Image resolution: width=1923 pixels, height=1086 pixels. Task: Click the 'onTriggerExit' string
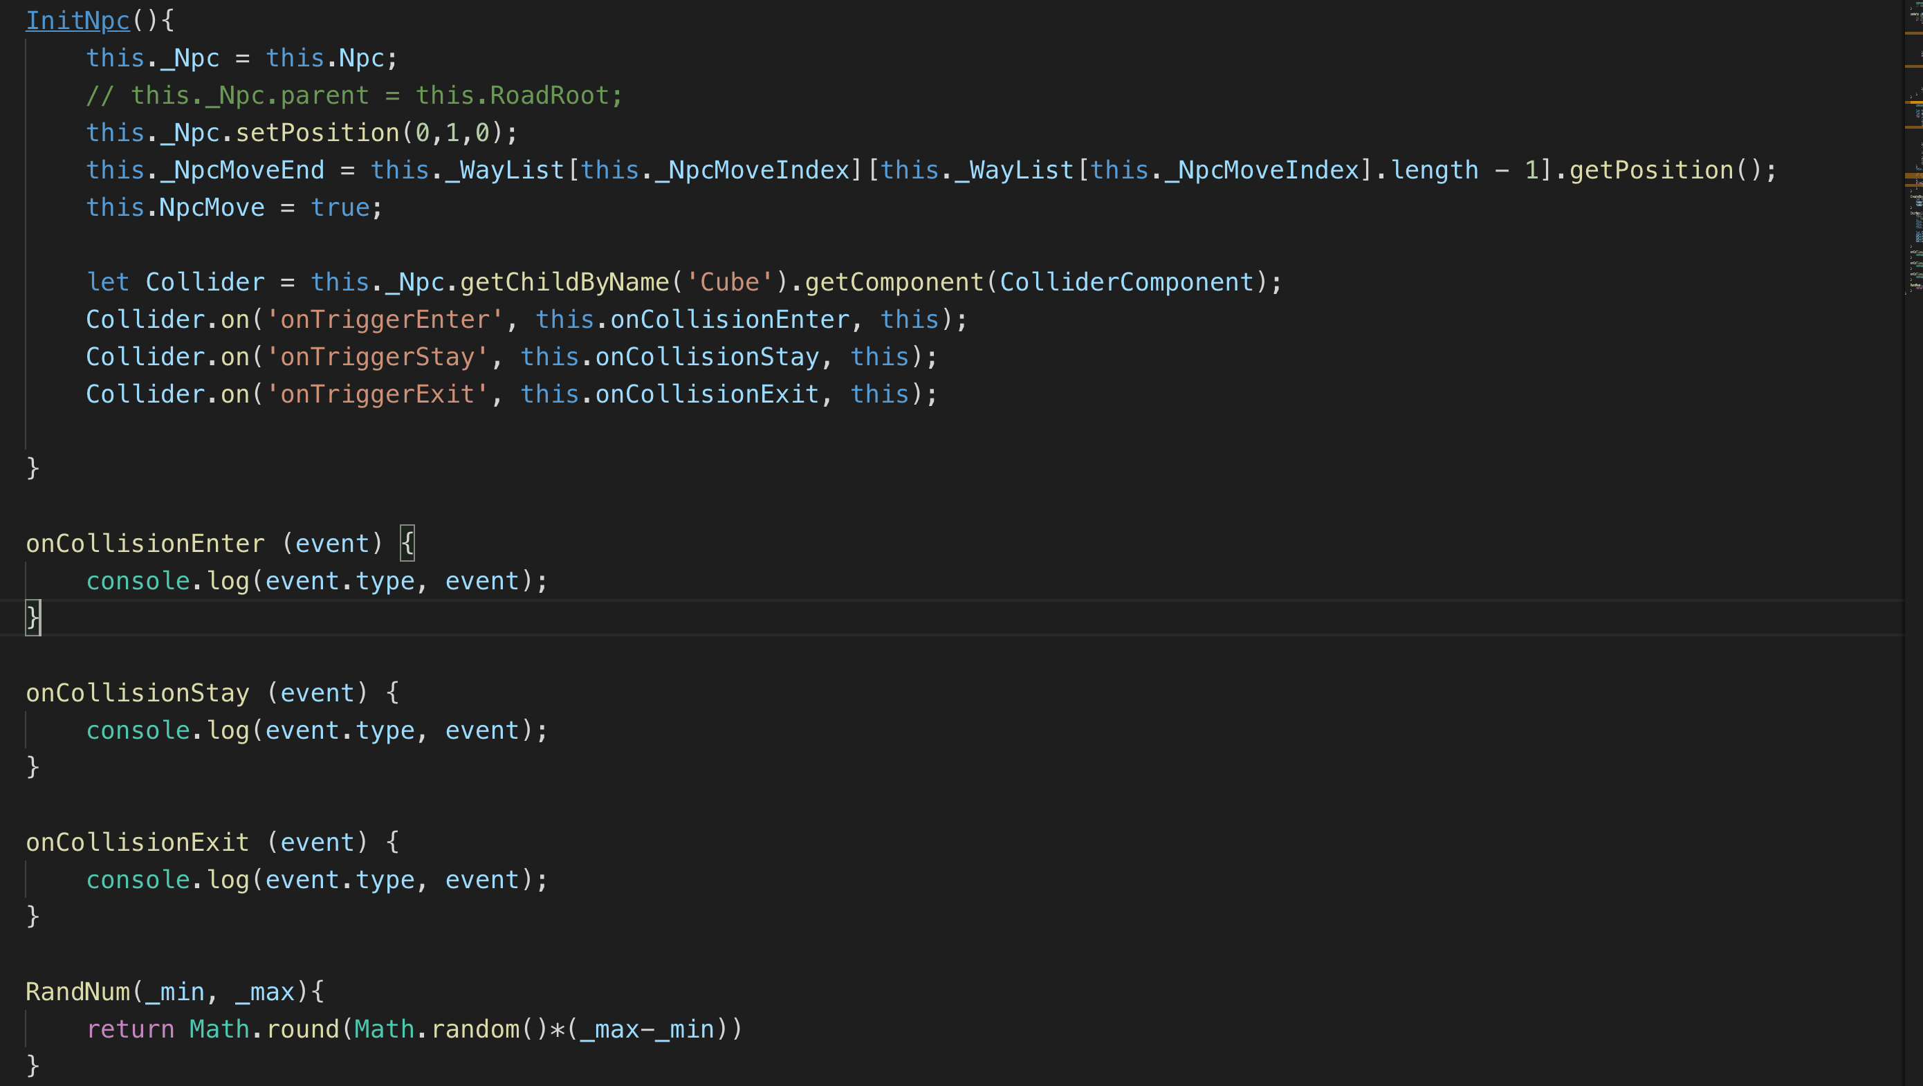tap(377, 394)
